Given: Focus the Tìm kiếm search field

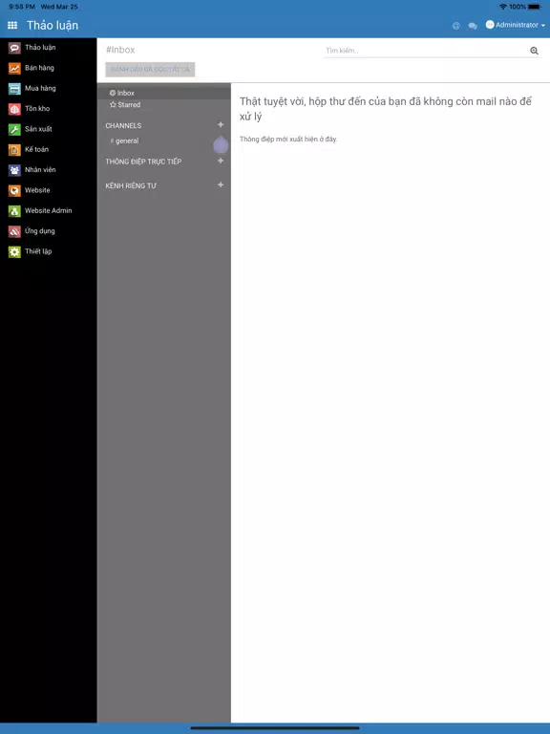Looking at the screenshot, I should [426, 51].
